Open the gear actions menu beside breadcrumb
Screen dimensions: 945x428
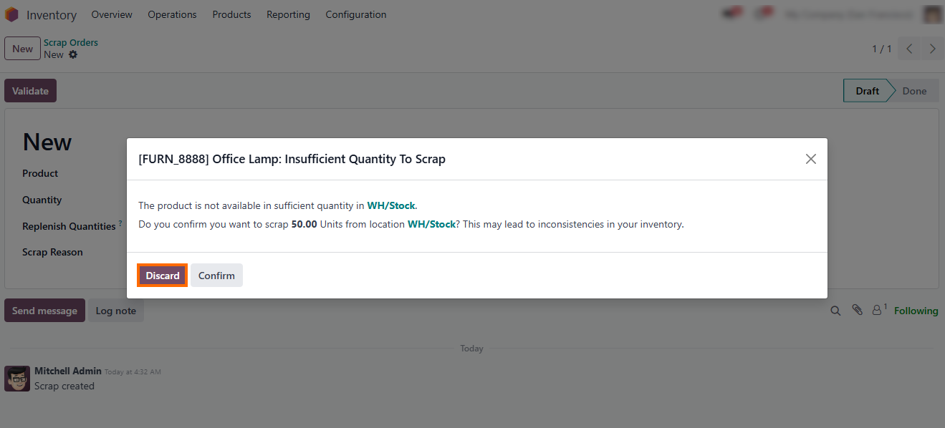[x=73, y=54]
